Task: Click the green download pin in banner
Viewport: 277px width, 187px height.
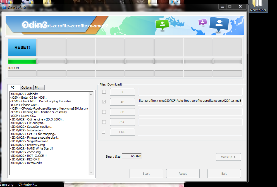Action: [162, 25]
